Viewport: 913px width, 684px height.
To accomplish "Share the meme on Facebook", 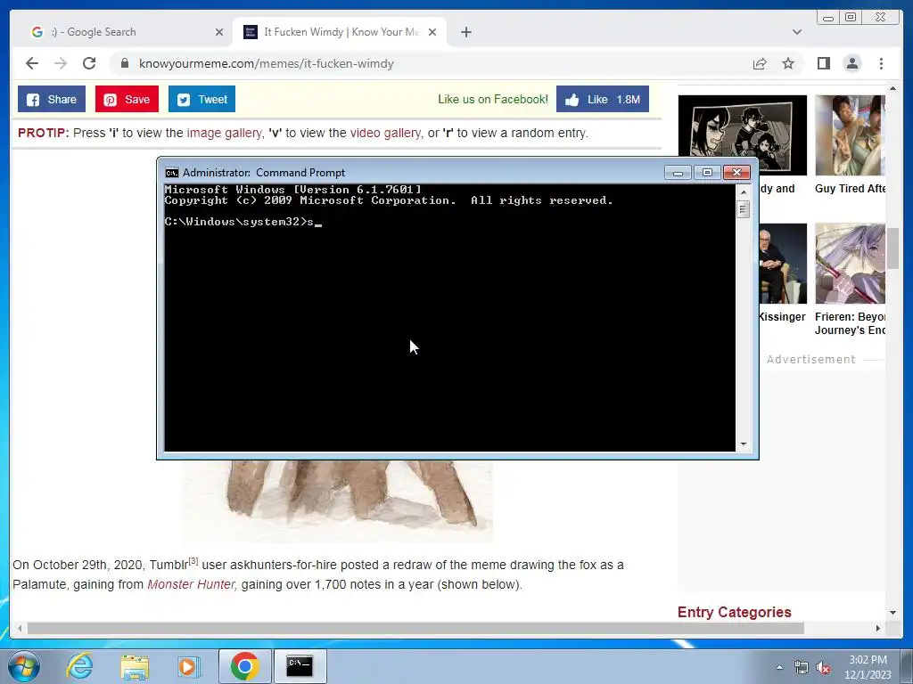I will (51, 99).
